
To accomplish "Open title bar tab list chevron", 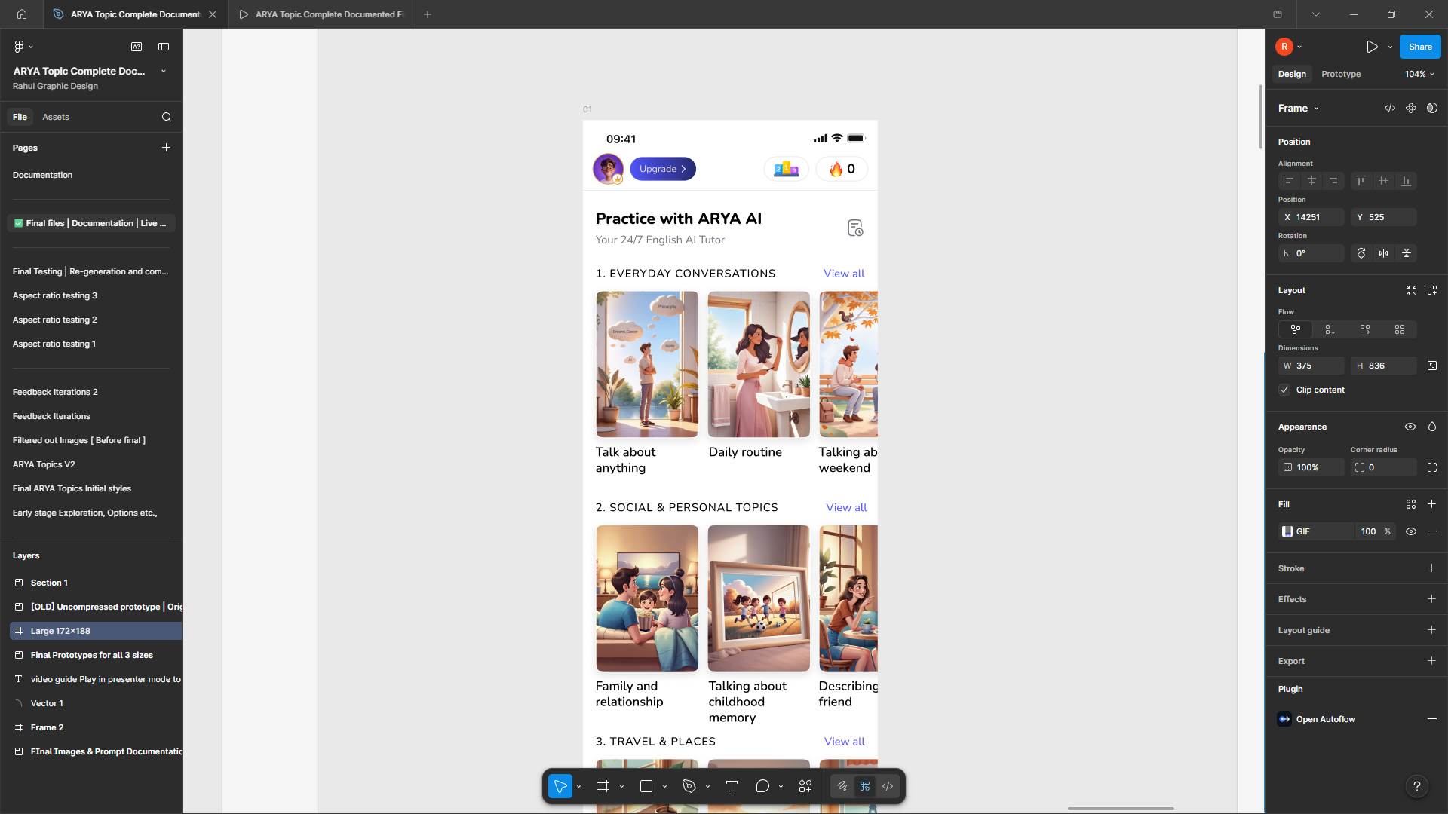I will tap(1316, 14).
